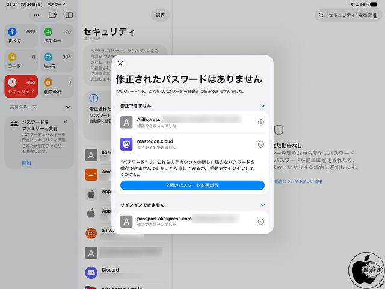Click the passport.aliexpress.com A icon

pyautogui.click(x=126, y=222)
